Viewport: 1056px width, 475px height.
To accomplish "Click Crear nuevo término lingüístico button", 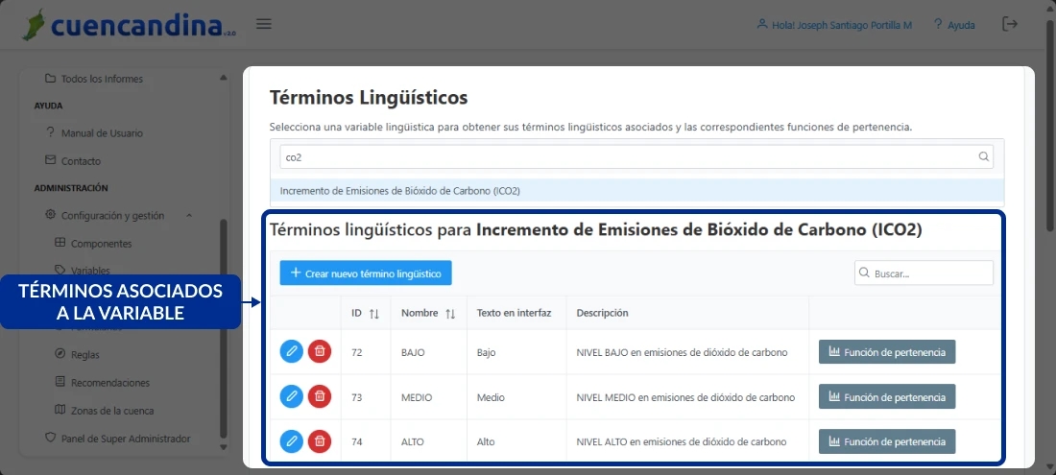I will point(366,273).
